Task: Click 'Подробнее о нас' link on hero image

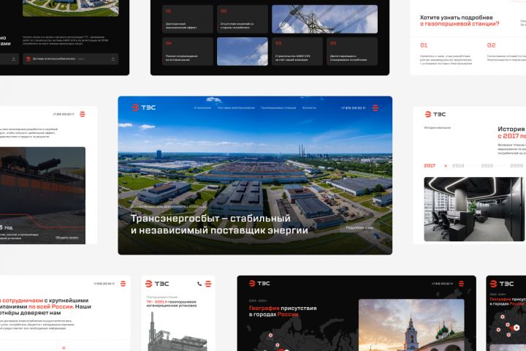Action: [359, 227]
